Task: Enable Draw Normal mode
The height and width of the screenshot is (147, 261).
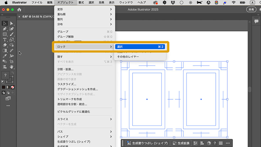Action: tap(3, 93)
